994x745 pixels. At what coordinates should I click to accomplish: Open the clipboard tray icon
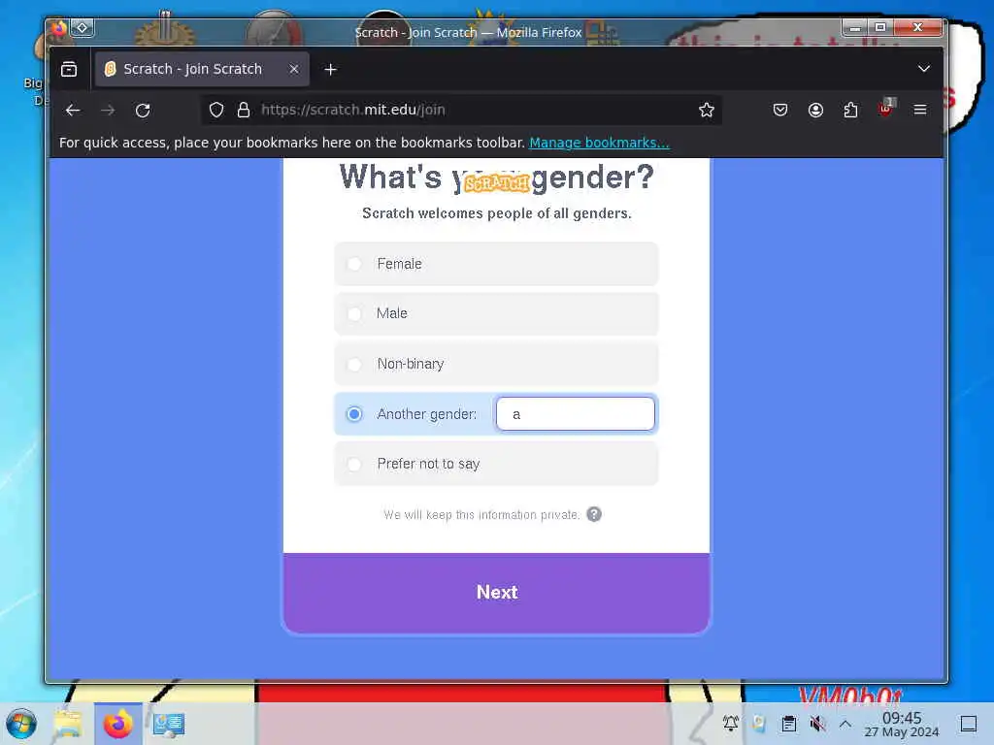point(788,724)
